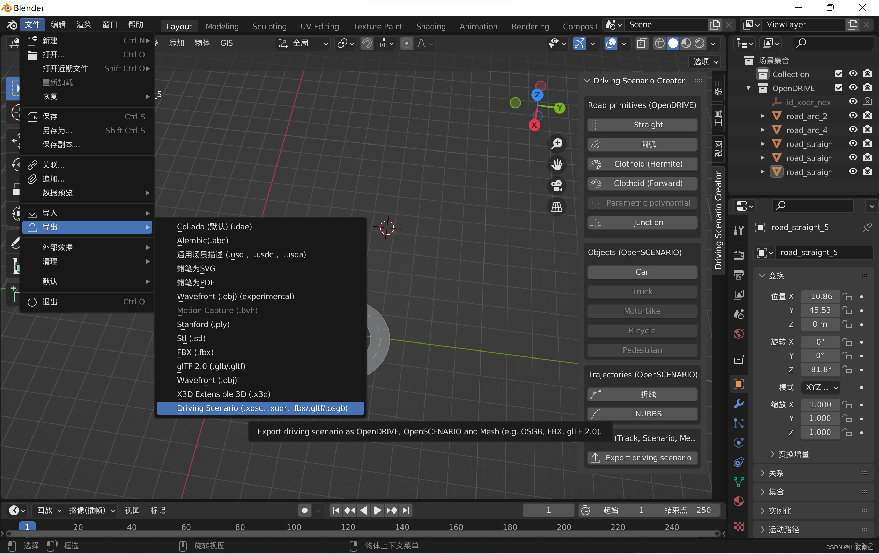Image resolution: width=879 pixels, height=554 pixels.
Task: Toggle auto keying record button
Action: click(x=305, y=510)
